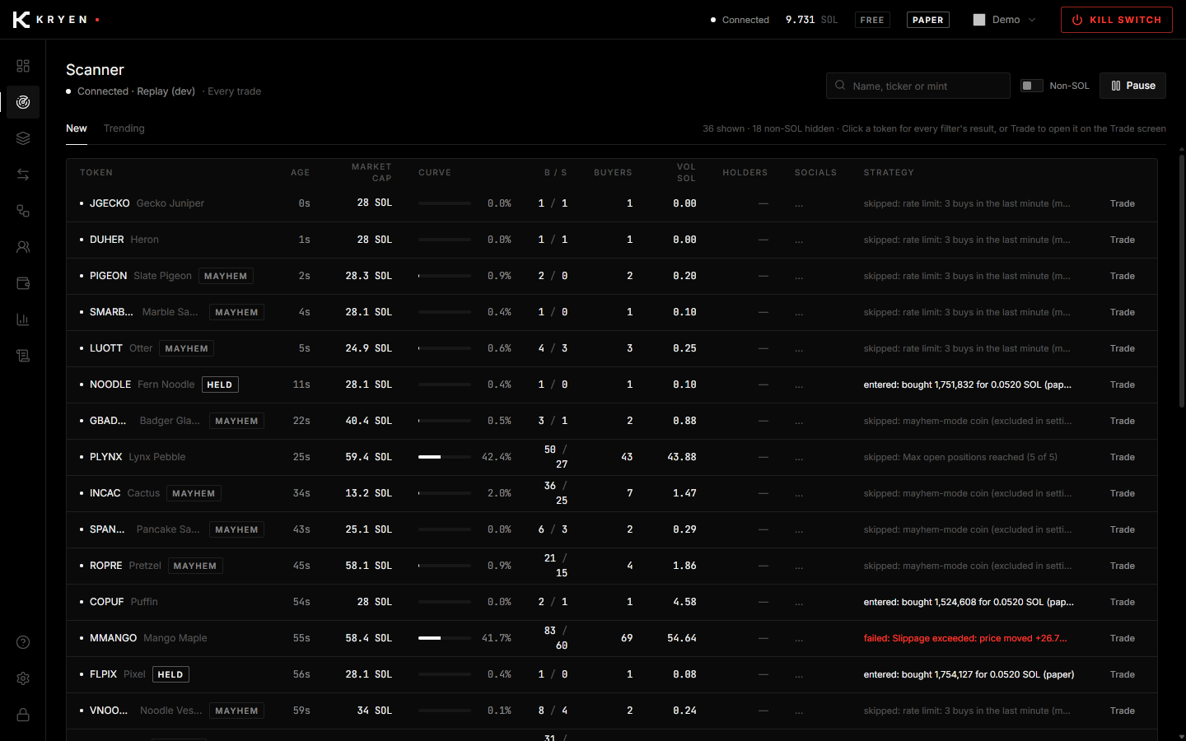Open the dashboard grid icon in sidebar

pyautogui.click(x=23, y=66)
